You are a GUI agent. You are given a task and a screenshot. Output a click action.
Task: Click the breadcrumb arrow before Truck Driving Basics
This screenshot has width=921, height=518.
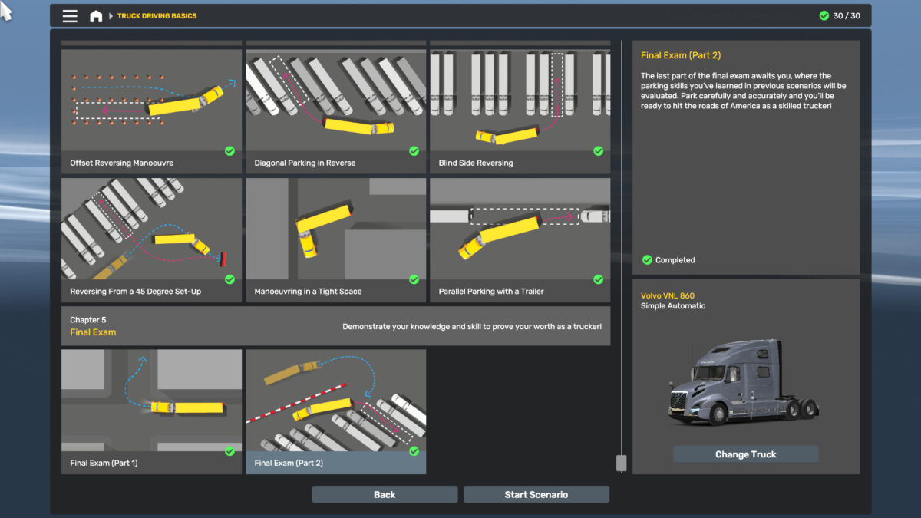pos(111,16)
